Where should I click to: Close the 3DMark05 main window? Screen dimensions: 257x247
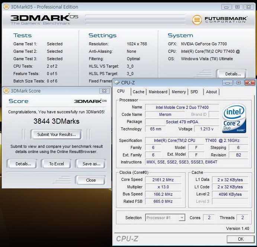click(x=249, y=7)
